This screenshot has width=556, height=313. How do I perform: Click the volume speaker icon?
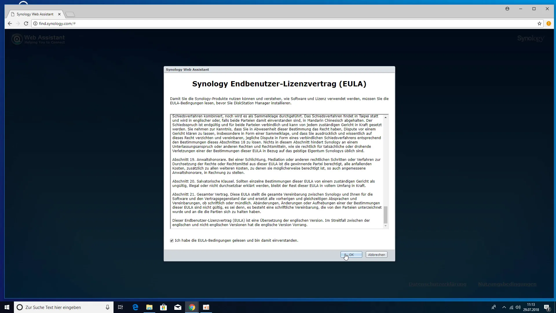point(518,307)
